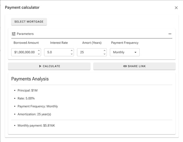Click the Payment Frequency dropdown arrow
This screenshot has height=142, width=183.
pos(135,52)
